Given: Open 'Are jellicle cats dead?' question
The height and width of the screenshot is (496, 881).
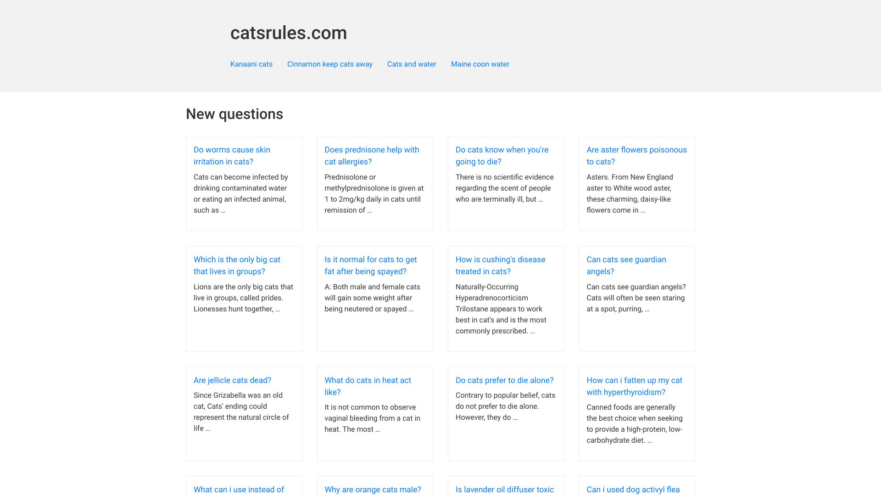Looking at the screenshot, I should pyautogui.click(x=232, y=380).
